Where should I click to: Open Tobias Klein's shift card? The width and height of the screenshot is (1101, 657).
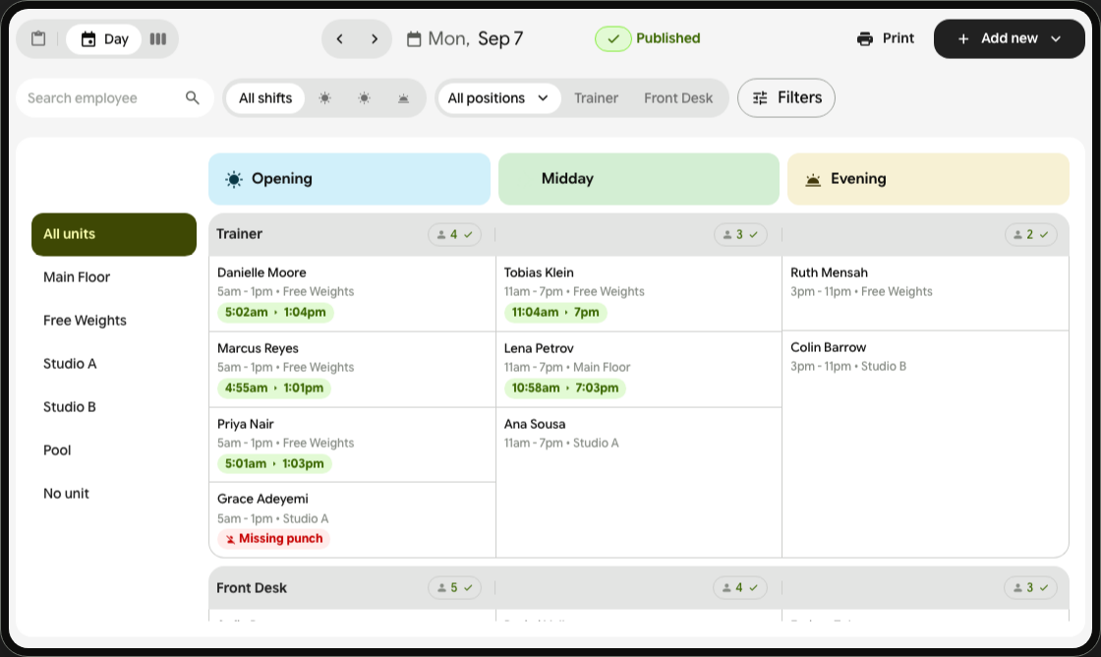coord(639,294)
